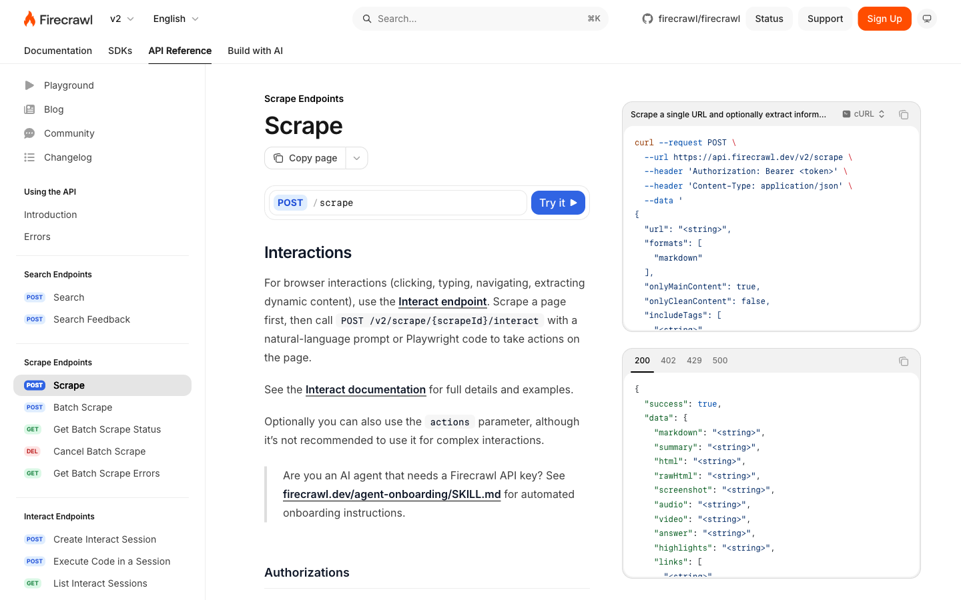The width and height of the screenshot is (961, 600).
Task: Follow the Interact documentation link
Action: pyautogui.click(x=366, y=389)
